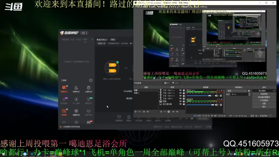Open the arrow menu beside 停止推流
Viewport: 279px width, 157px height.
tap(274, 91)
